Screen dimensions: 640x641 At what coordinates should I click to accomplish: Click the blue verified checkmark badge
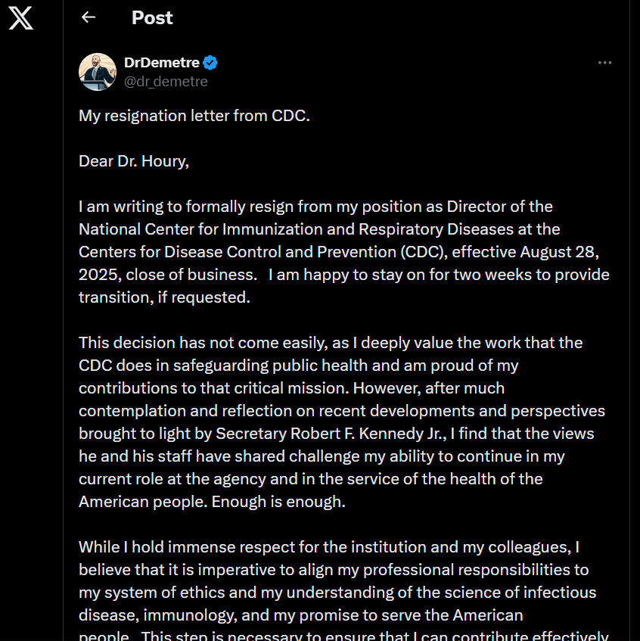pyautogui.click(x=210, y=63)
